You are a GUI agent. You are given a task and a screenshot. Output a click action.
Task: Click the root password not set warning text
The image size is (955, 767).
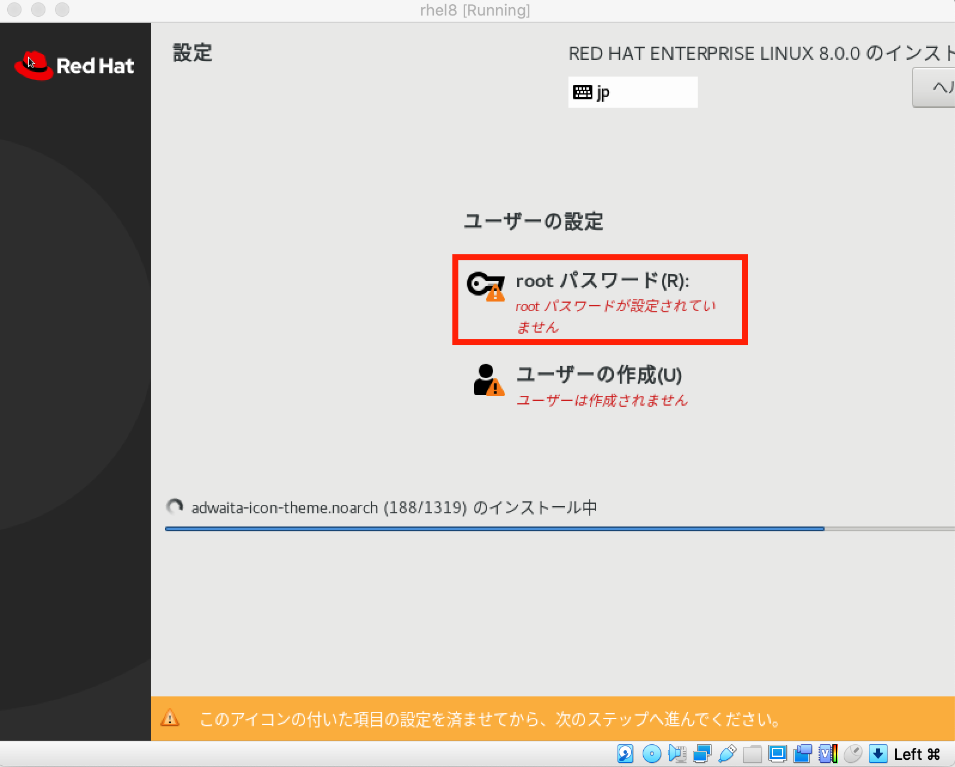616,316
